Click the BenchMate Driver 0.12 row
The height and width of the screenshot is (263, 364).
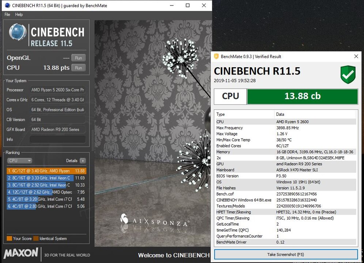[286, 242]
